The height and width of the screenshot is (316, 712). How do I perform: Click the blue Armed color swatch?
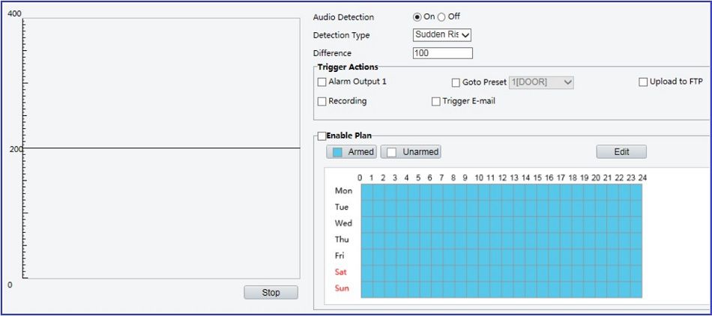[337, 152]
